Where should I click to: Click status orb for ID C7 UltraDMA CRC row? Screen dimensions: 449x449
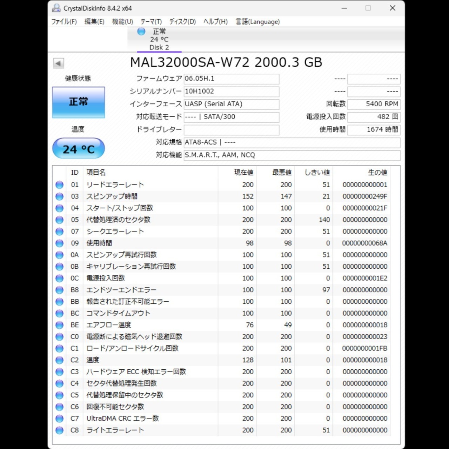tap(59, 418)
